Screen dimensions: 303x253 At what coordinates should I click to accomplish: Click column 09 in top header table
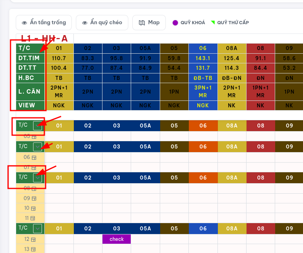pos(289,48)
